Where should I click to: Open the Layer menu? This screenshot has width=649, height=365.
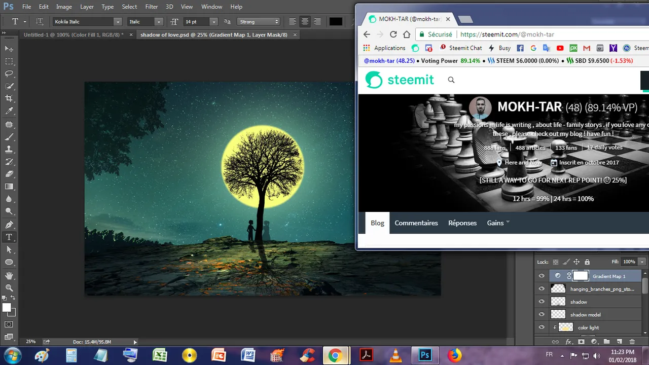87,7
